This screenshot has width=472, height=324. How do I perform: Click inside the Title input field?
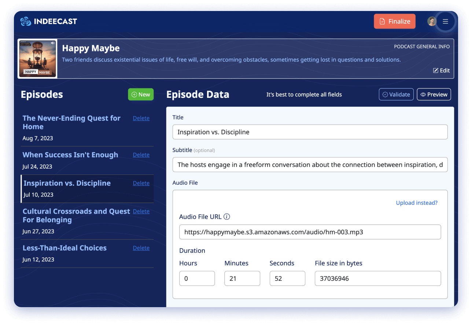click(x=310, y=132)
